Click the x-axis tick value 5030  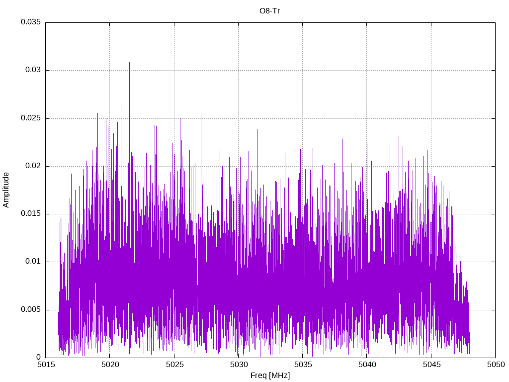click(239, 365)
